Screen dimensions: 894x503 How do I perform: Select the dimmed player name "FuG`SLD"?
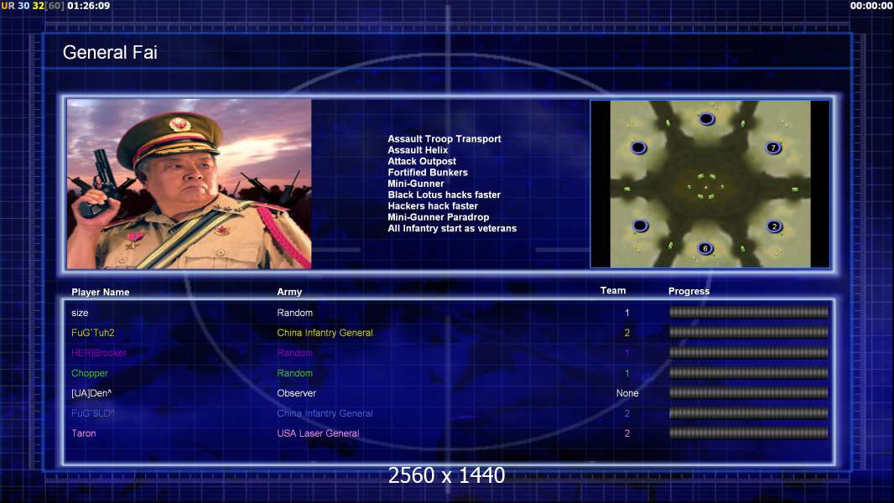pyautogui.click(x=92, y=413)
